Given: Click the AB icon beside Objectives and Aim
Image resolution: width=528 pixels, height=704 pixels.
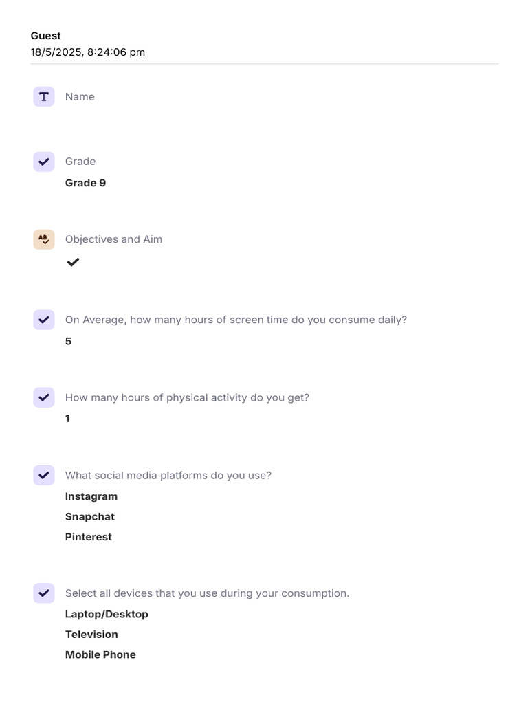Looking at the screenshot, I should point(44,239).
